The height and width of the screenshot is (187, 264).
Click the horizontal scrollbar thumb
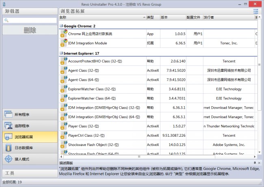[139, 157]
